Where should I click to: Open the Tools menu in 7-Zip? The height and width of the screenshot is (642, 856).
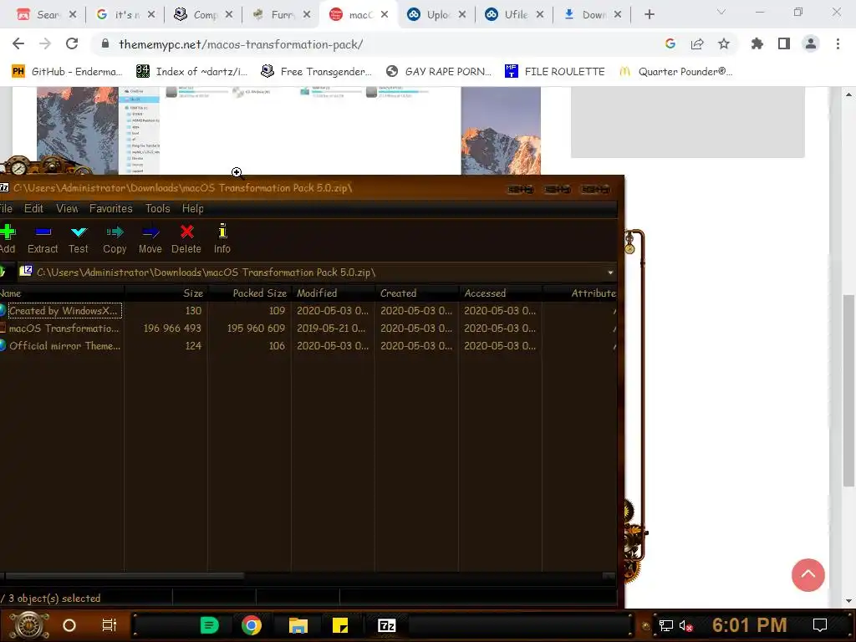tap(158, 208)
